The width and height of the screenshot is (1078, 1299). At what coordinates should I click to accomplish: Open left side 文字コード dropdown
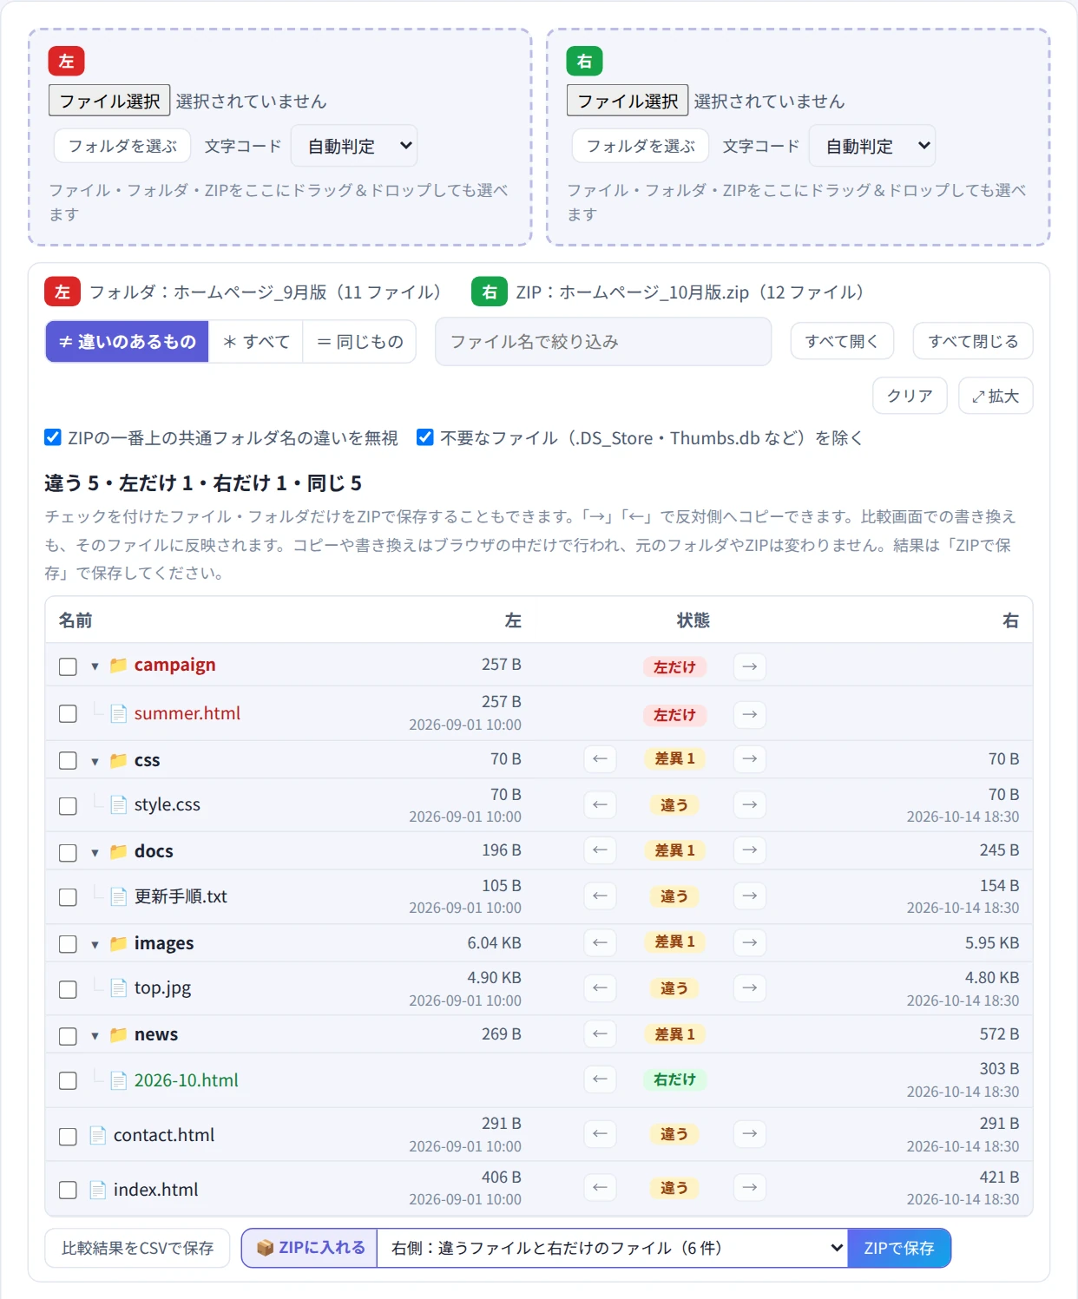(354, 146)
